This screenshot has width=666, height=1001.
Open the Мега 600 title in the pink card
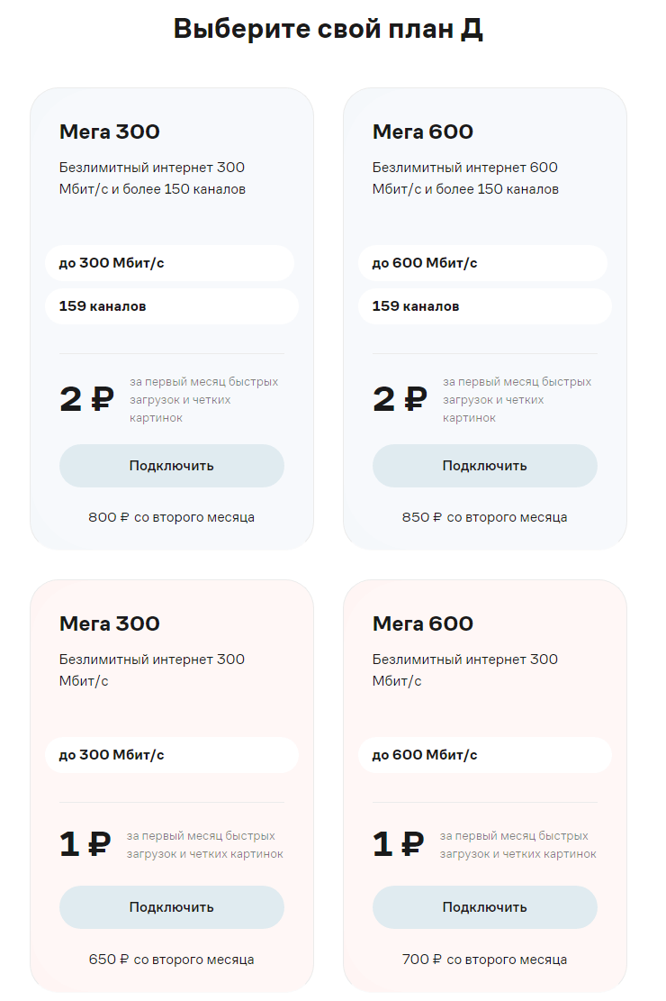(423, 624)
